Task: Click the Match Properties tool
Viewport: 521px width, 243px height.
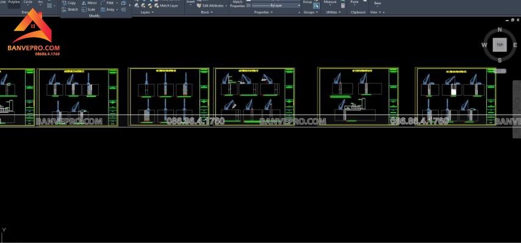Action: [x=237, y=4]
